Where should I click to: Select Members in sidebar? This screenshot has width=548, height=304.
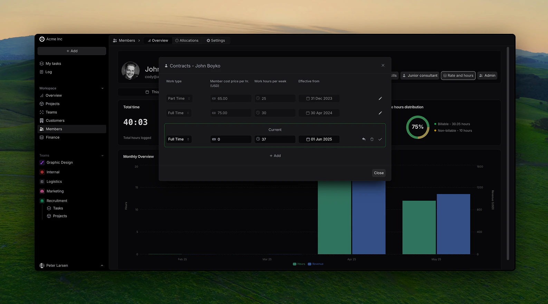(x=72, y=129)
